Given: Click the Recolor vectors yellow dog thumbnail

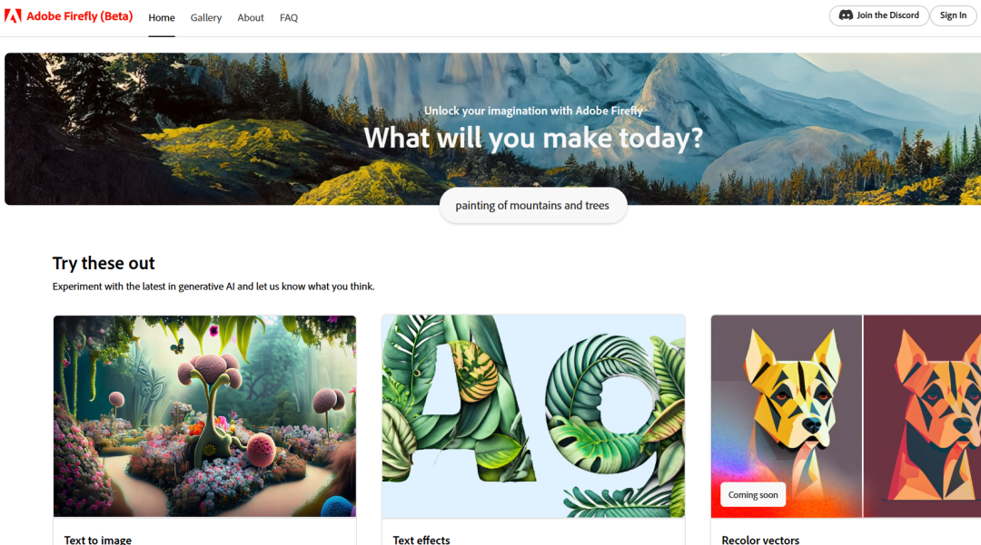Looking at the screenshot, I should click(x=787, y=415).
